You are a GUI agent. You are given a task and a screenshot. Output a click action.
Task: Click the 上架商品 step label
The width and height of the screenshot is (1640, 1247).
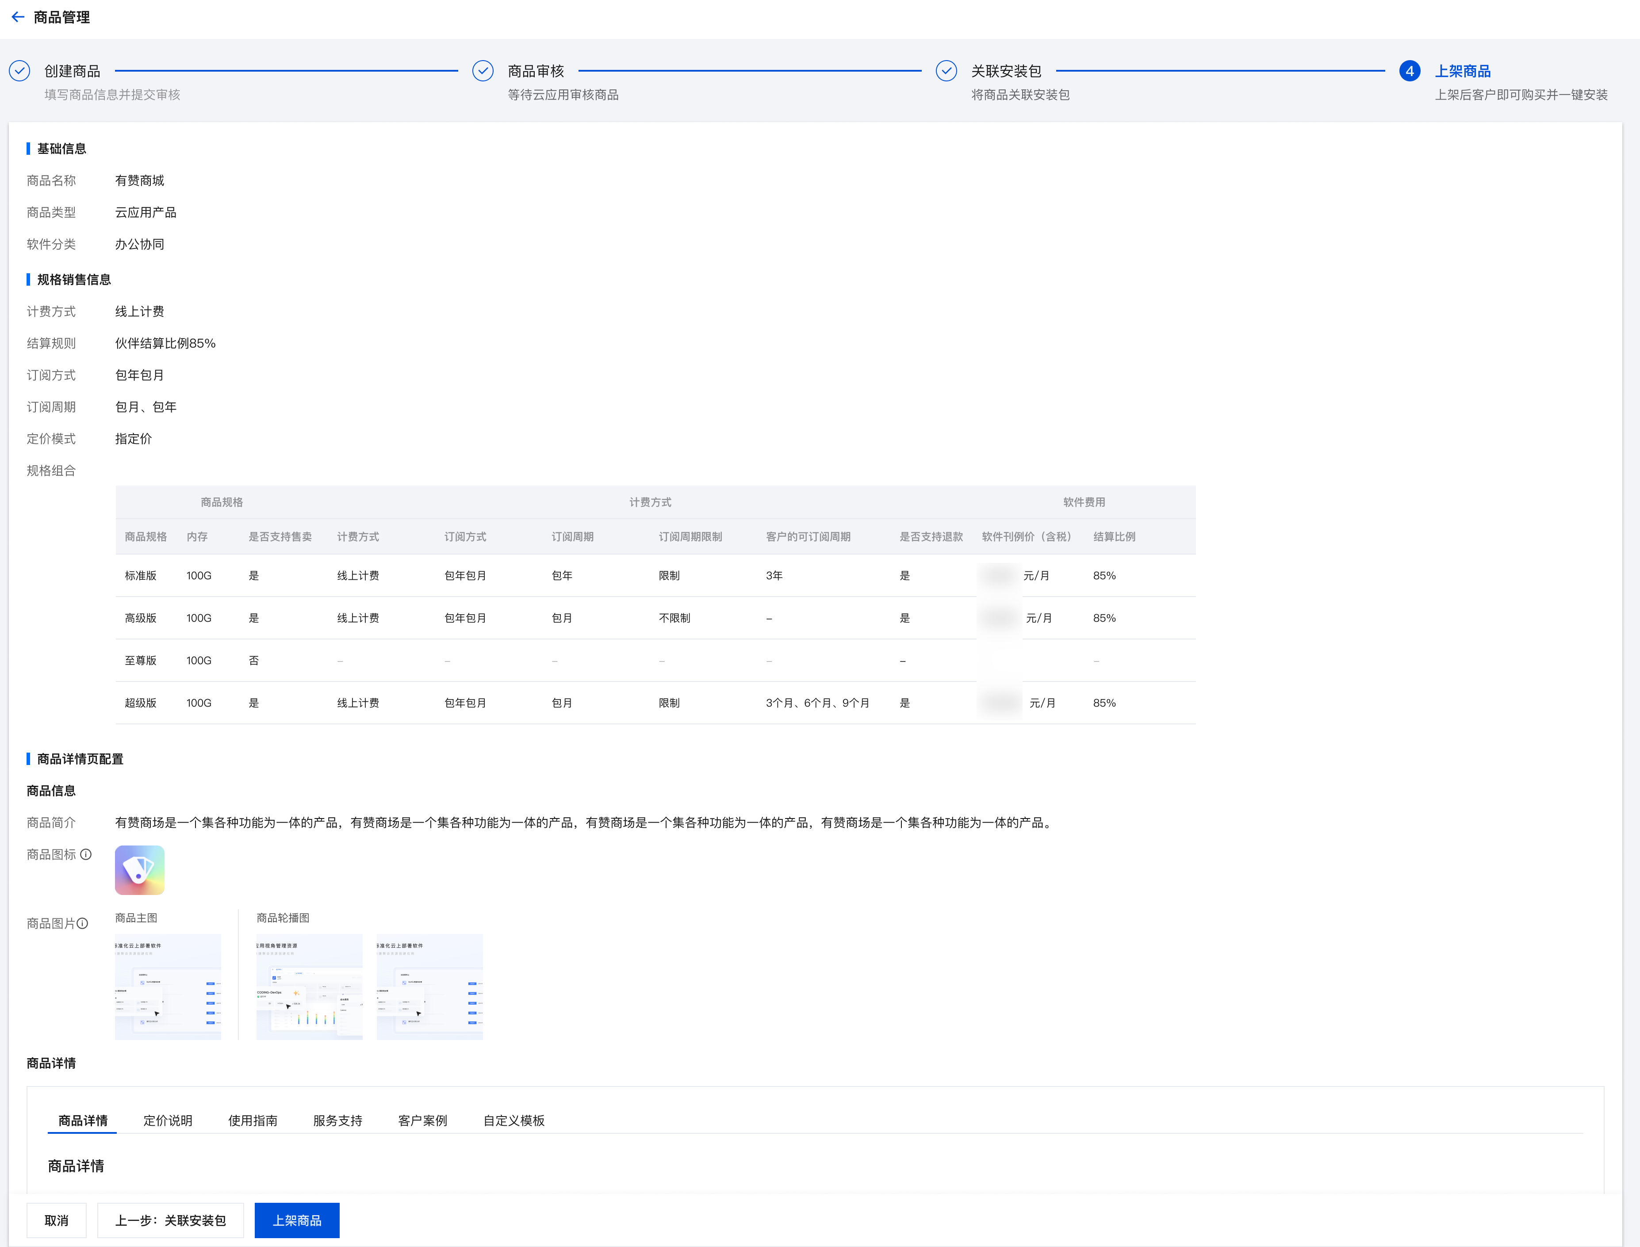pos(1463,71)
